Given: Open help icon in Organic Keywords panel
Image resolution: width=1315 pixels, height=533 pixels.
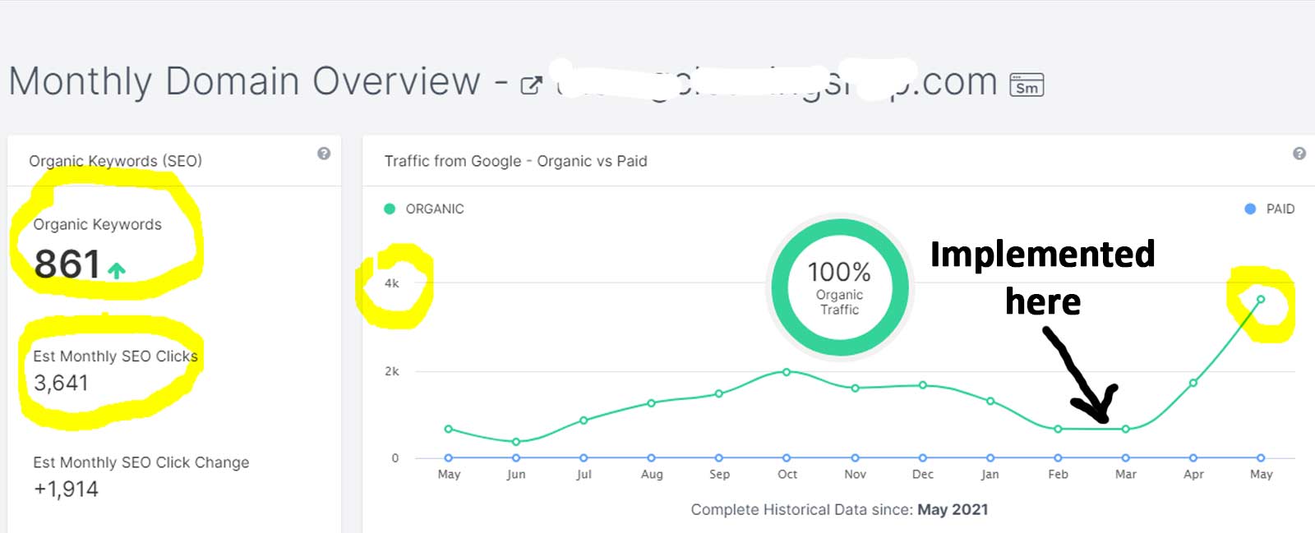Looking at the screenshot, I should tap(324, 154).
